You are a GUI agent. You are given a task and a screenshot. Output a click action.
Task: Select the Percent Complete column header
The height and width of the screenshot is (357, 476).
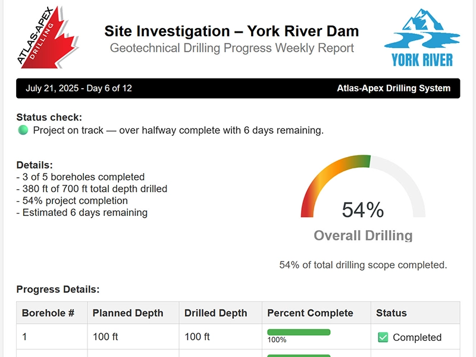click(310, 313)
